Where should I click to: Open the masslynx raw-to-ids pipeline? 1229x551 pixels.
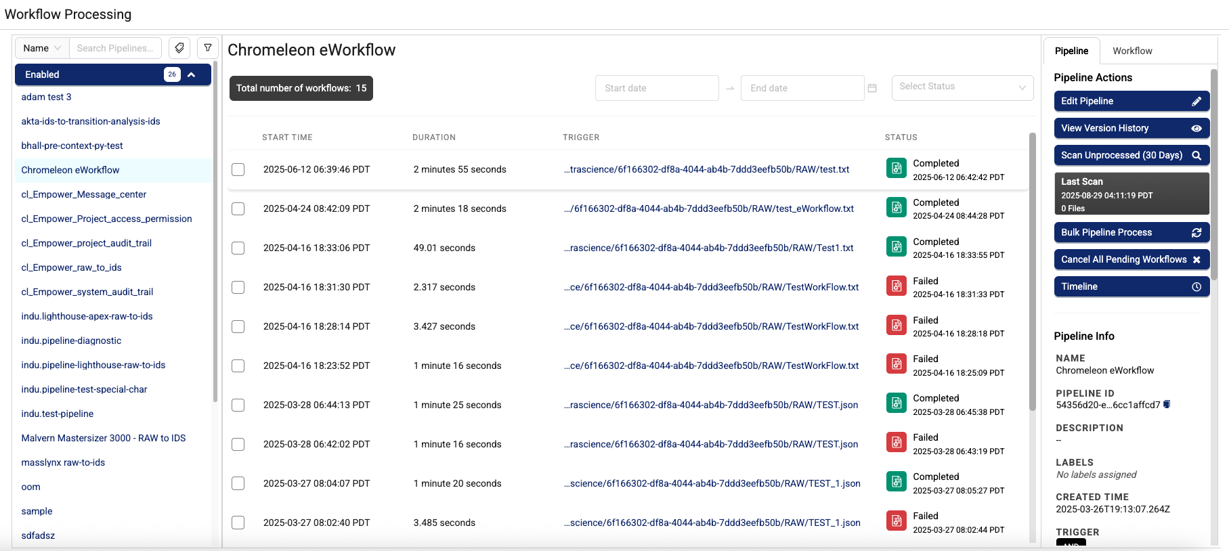point(63,462)
